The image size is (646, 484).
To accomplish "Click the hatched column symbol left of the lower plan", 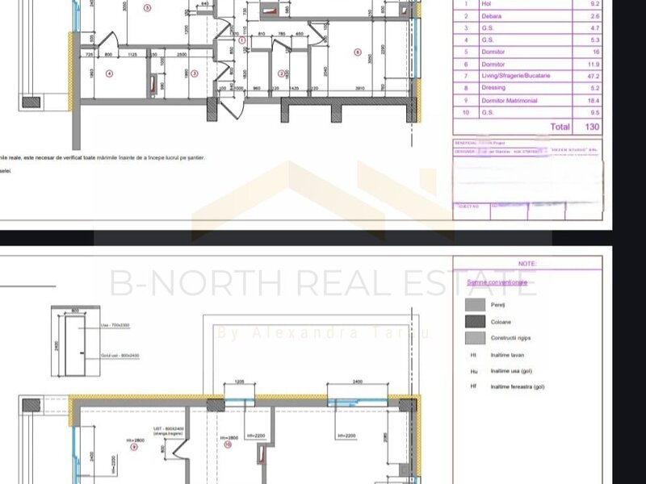I will coord(31,407).
